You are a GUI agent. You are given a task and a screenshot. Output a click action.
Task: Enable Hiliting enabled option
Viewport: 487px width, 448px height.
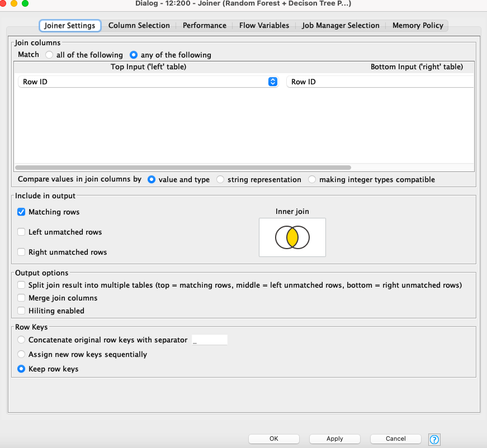[21, 310]
